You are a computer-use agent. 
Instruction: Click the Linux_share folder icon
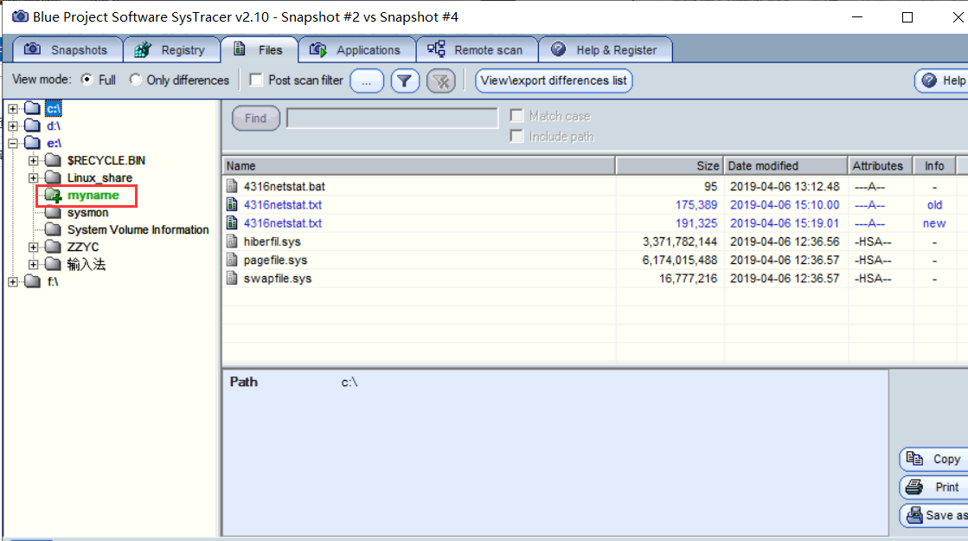[x=54, y=177]
